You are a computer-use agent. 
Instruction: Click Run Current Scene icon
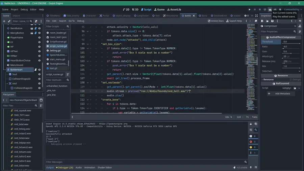[270, 9]
